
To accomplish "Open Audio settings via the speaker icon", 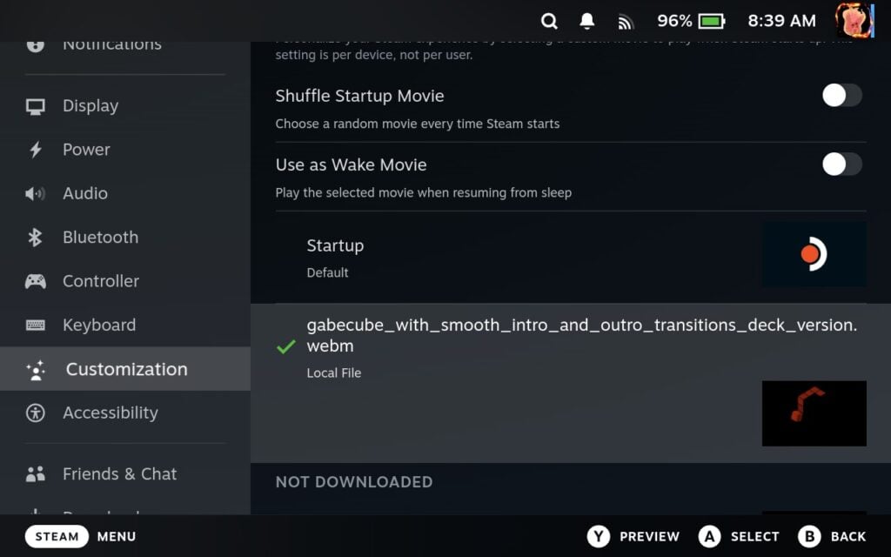I will click(x=36, y=193).
